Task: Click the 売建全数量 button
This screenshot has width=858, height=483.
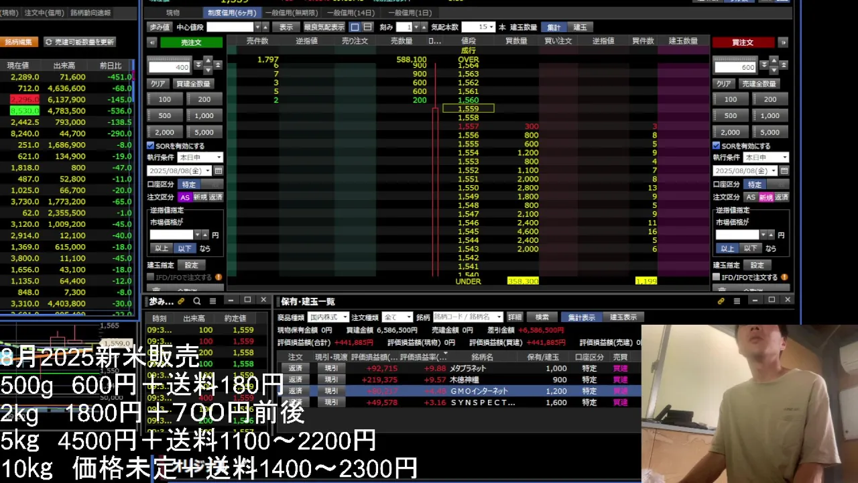Action: (759, 84)
